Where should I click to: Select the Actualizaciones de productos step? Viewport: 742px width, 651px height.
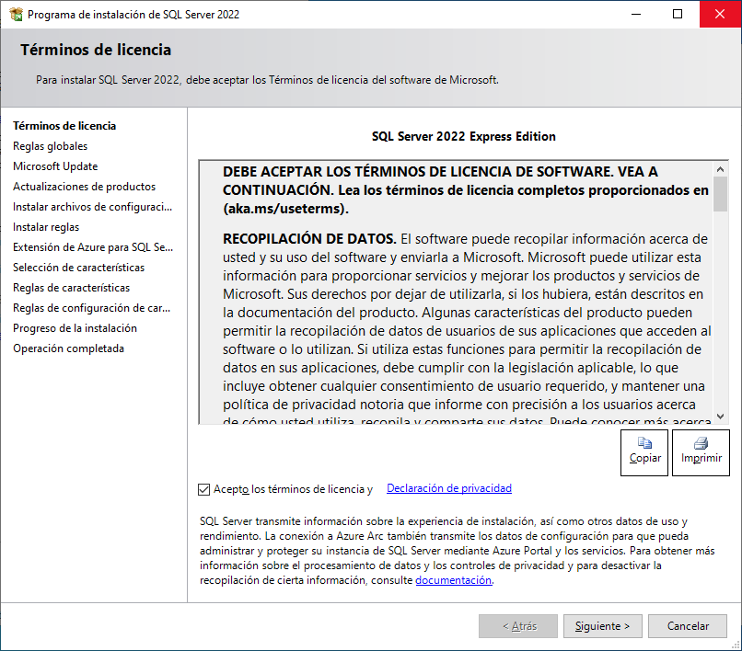[84, 187]
